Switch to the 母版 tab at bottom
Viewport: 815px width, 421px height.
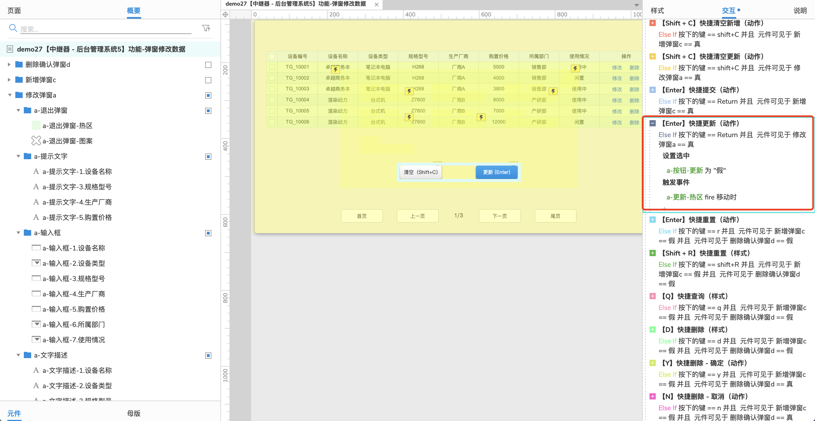pyautogui.click(x=133, y=413)
